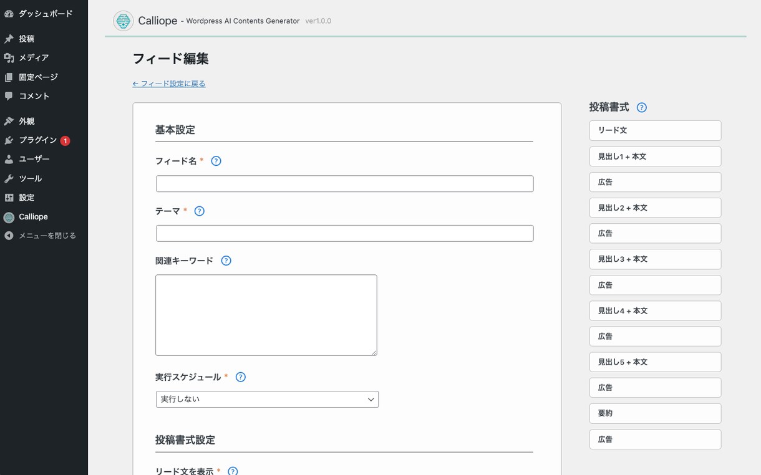This screenshot has height=475, width=761.
Task: Click the 広告 block below 要約
Action: pyautogui.click(x=655, y=439)
